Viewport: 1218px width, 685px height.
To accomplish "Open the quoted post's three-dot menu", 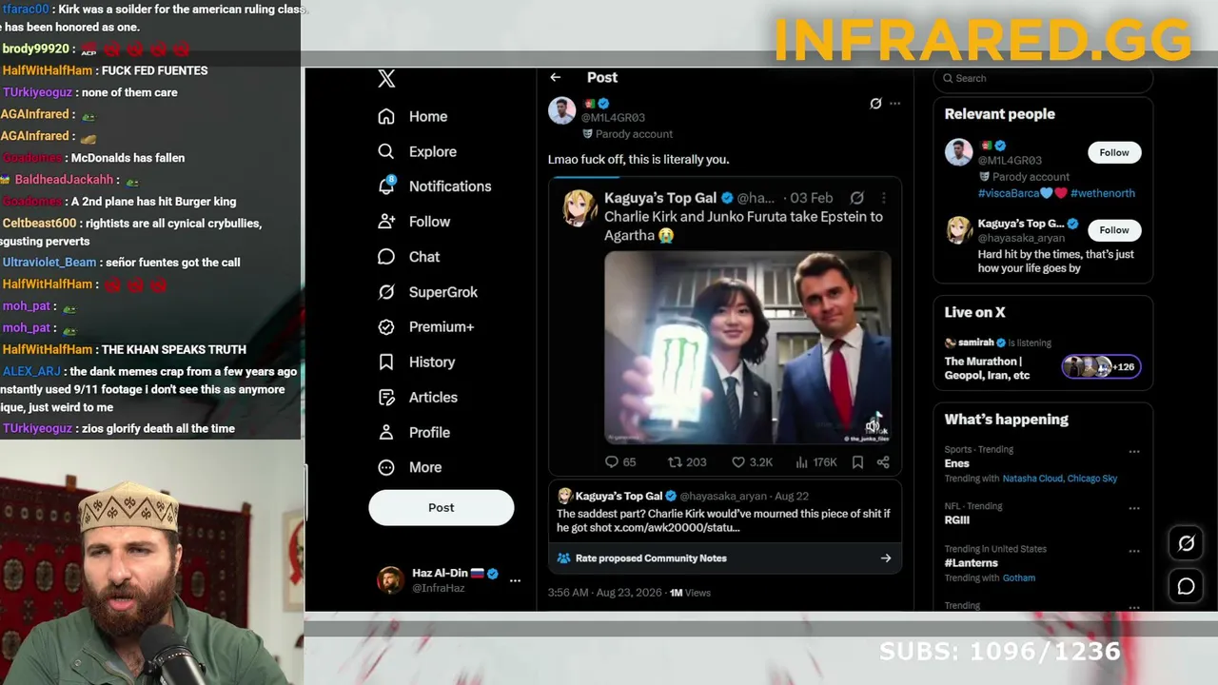I will 883,198.
